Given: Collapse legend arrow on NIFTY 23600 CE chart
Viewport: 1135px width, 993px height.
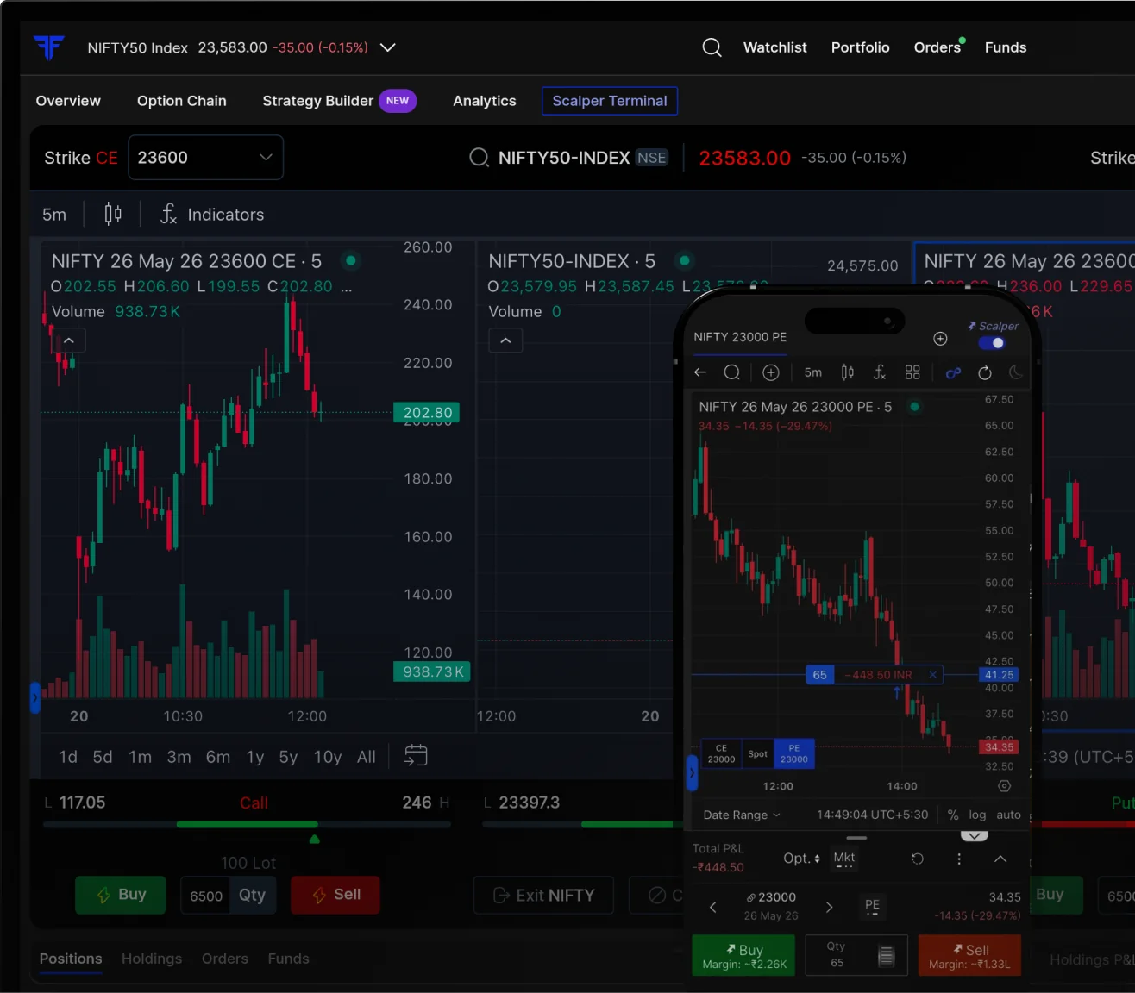Looking at the screenshot, I should [x=69, y=340].
